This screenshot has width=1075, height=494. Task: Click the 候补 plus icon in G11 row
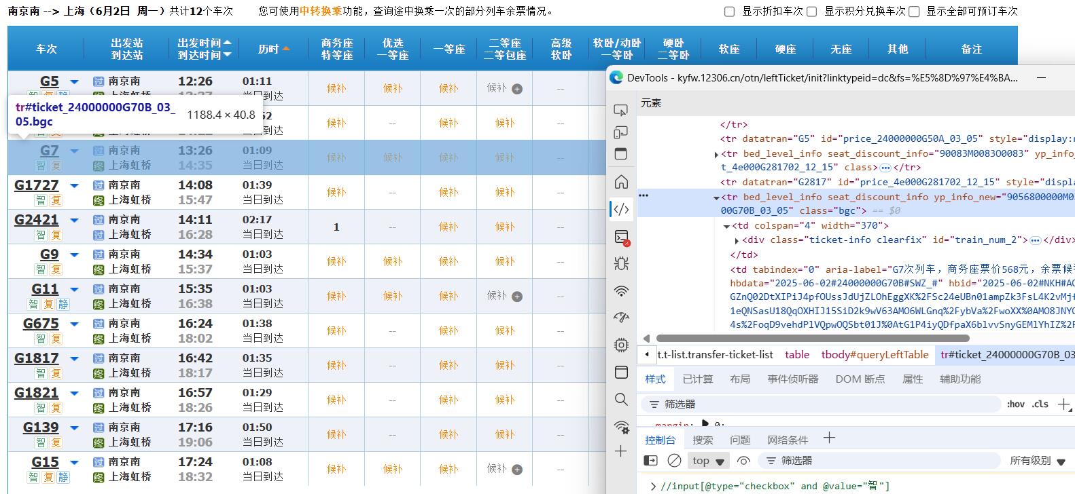(517, 297)
